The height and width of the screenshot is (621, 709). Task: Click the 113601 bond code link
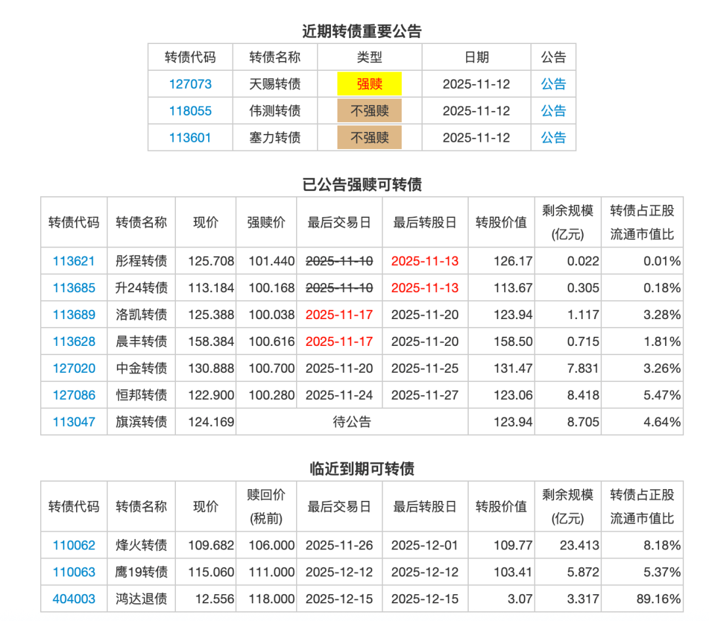(190, 138)
